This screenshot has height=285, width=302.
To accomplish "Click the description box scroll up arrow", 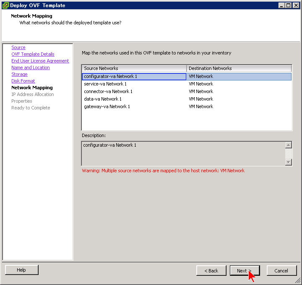I will (x=288, y=145).
